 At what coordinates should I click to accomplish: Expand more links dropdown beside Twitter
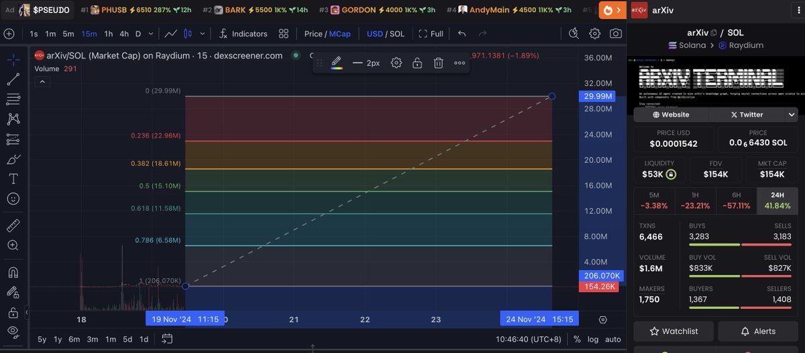(x=791, y=115)
